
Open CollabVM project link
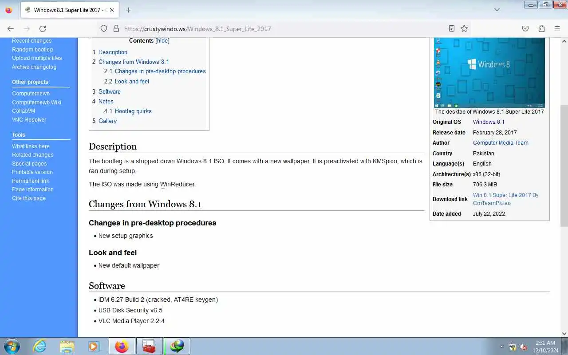(x=24, y=111)
